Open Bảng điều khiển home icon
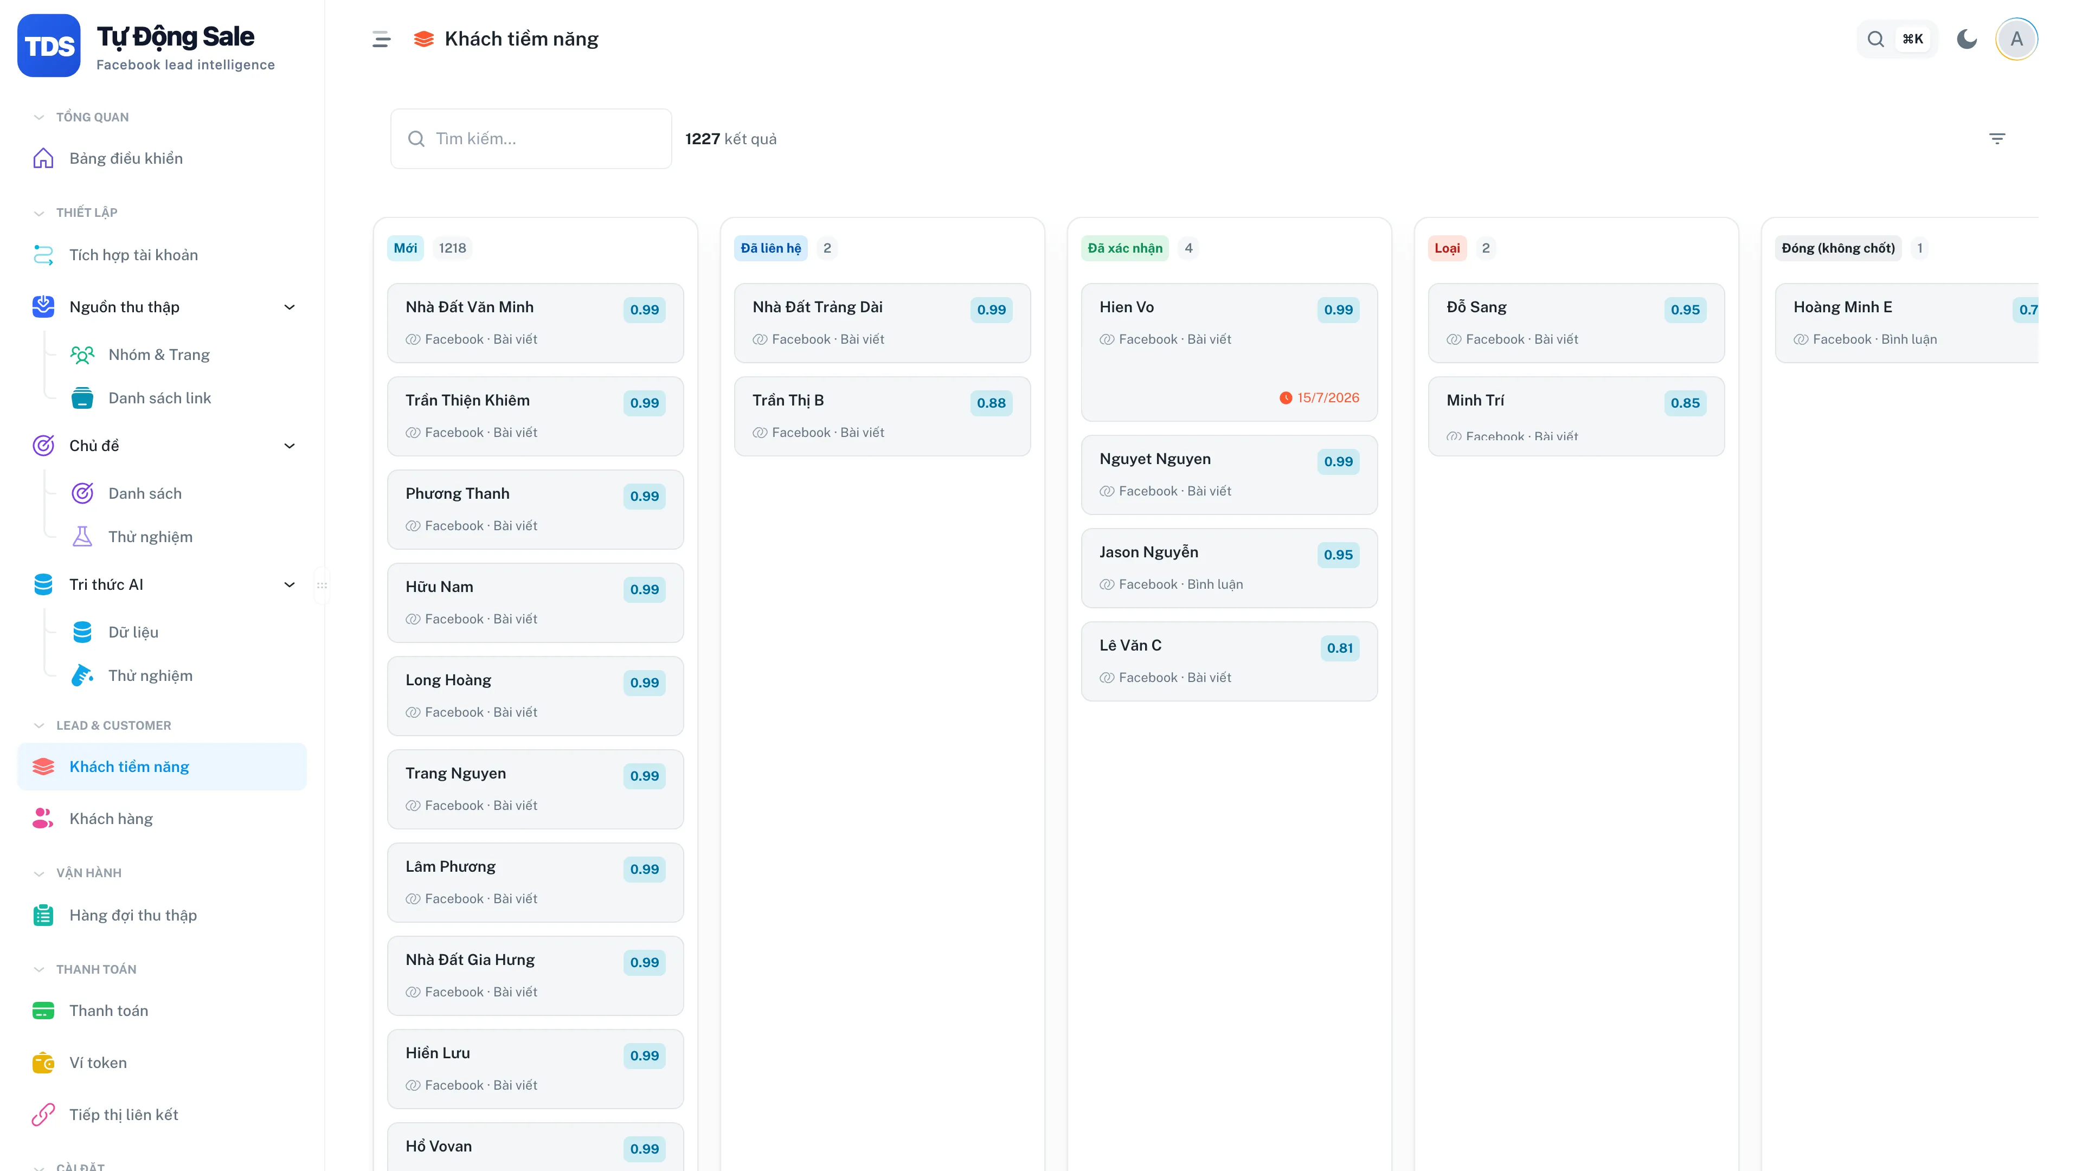Viewport: 2082px width, 1171px height. pos(43,158)
